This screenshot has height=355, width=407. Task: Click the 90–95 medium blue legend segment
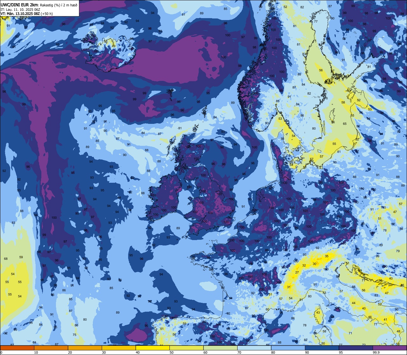(322, 348)
